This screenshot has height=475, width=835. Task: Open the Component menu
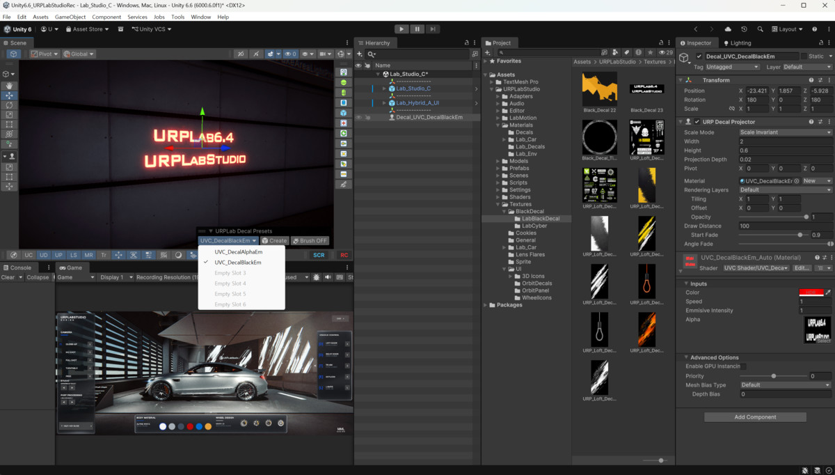[106, 17]
